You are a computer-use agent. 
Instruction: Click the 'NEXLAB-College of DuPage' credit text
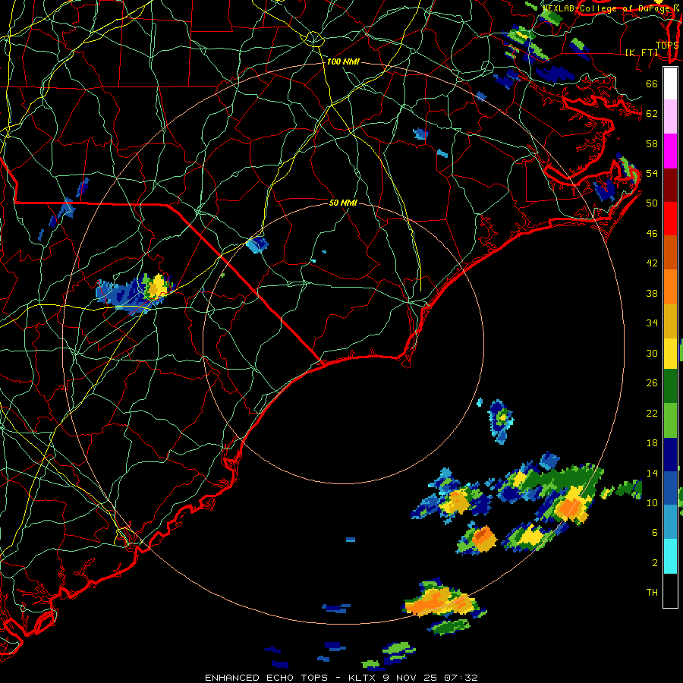pos(607,8)
